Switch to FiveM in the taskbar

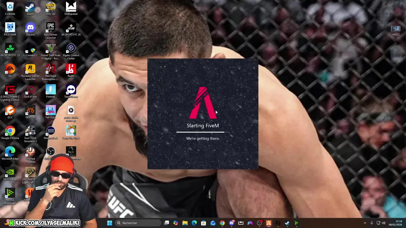(x=269, y=223)
